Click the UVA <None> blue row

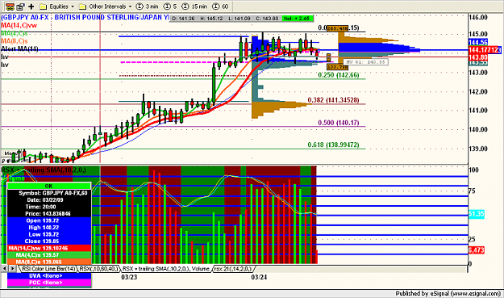point(49,276)
